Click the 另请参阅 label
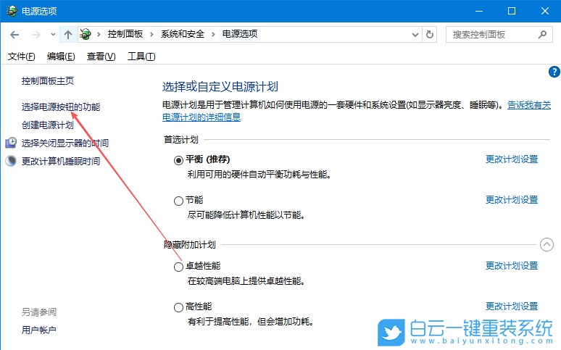This screenshot has height=350, width=561. pos(39,312)
